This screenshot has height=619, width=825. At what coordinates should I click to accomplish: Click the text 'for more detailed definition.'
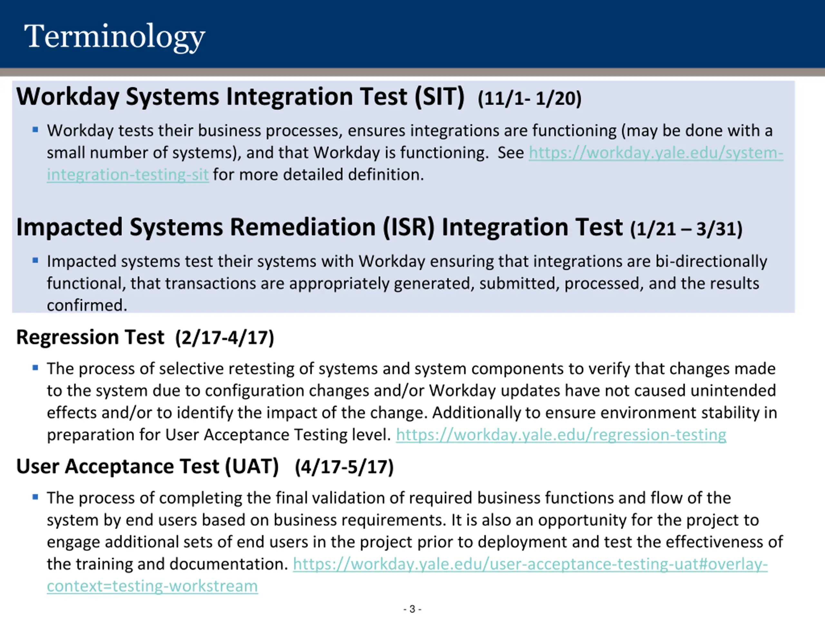coord(318,175)
